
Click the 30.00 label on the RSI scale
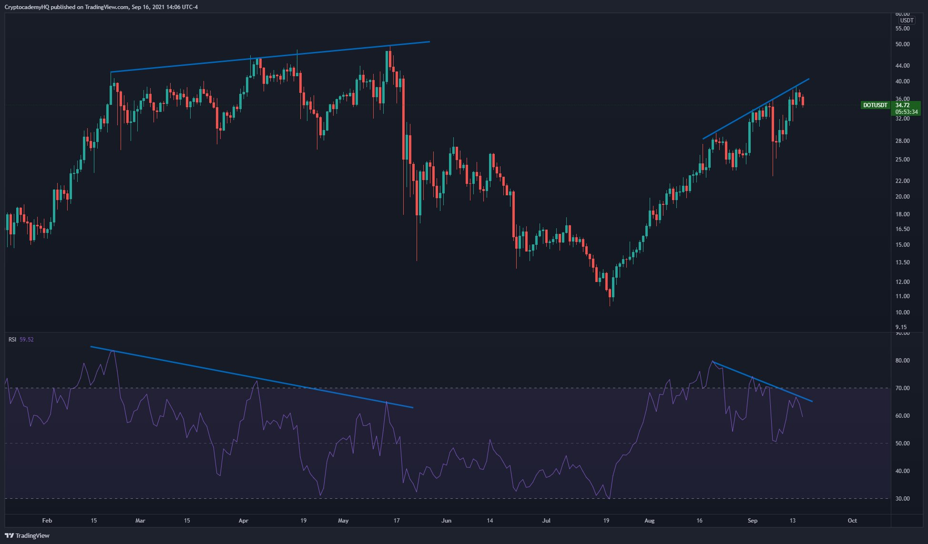[902, 499]
